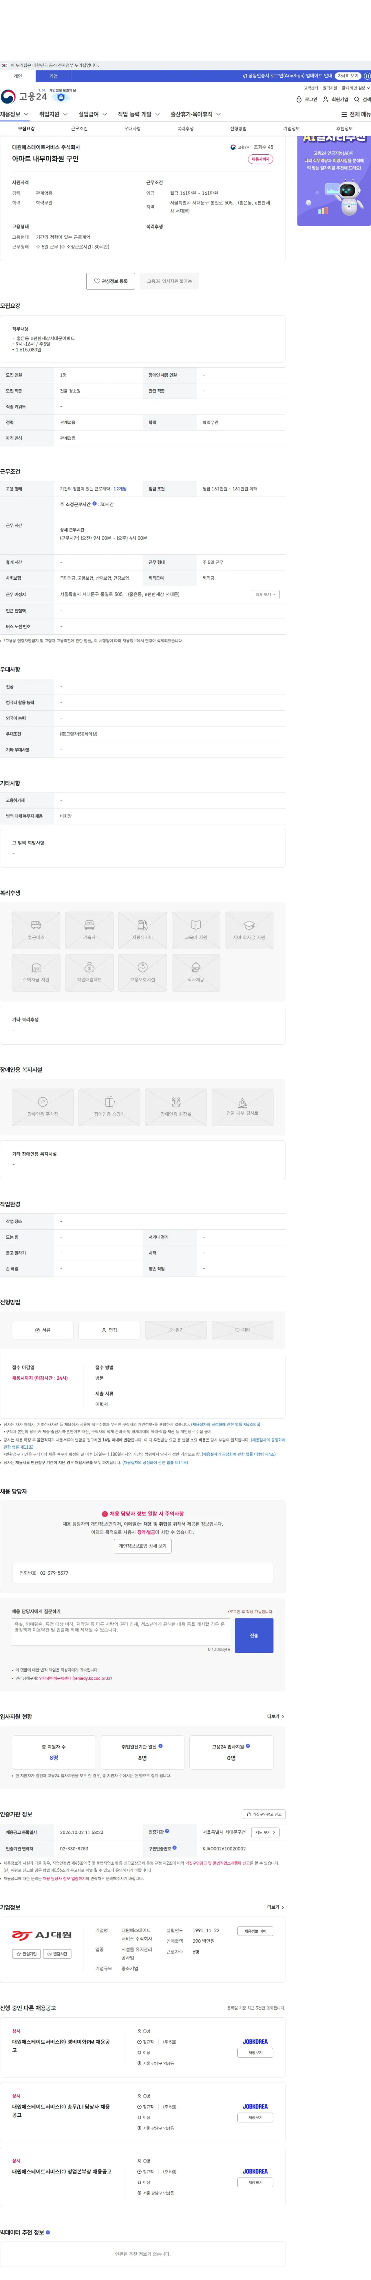Focus the 채용 담당자에게 질문하기 text box
The height and width of the screenshot is (2280, 371).
[121, 1633]
